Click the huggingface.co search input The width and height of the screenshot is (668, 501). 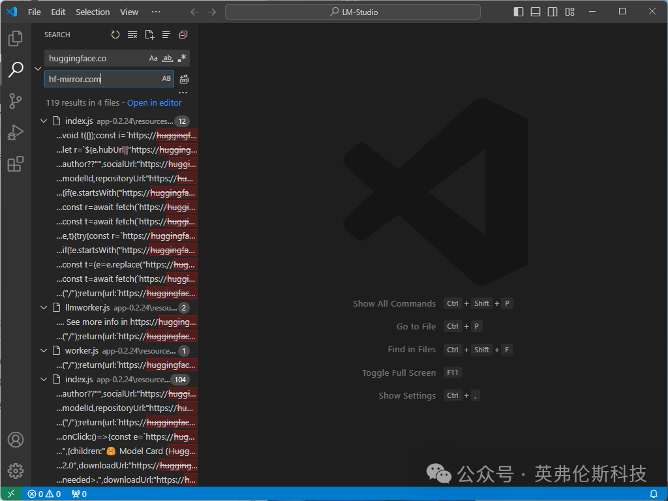pyautogui.click(x=97, y=58)
